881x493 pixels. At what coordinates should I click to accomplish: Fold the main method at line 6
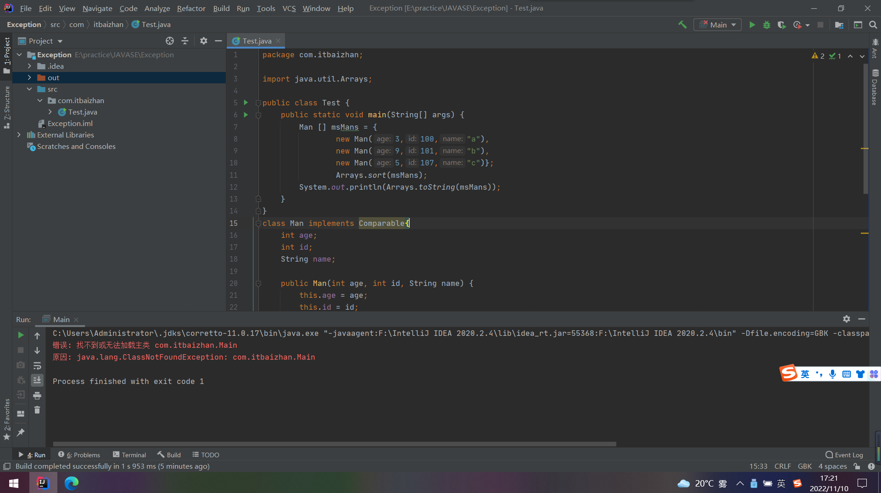(x=258, y=115)
